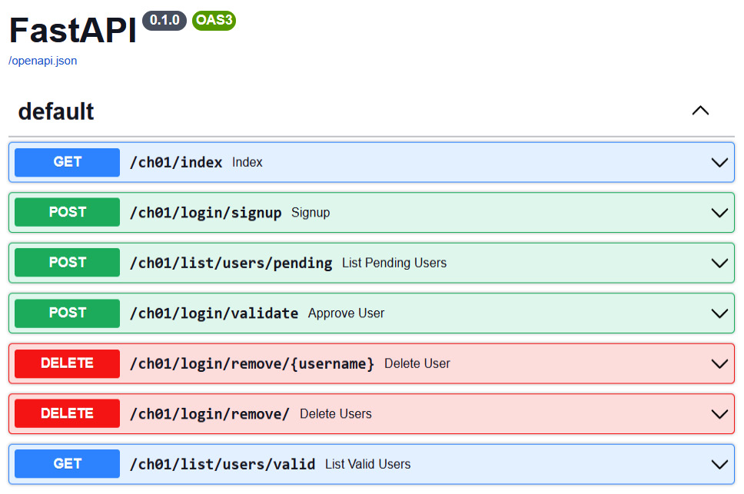Click the POST badge for Signup
The image size is (744, 494).
pyautogui.click(x=68, y=212)
